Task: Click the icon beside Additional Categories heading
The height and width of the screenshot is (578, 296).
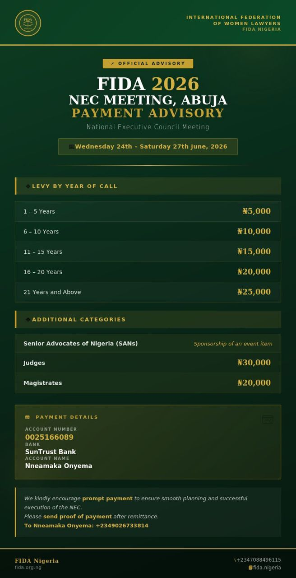Action: (28, 319)
